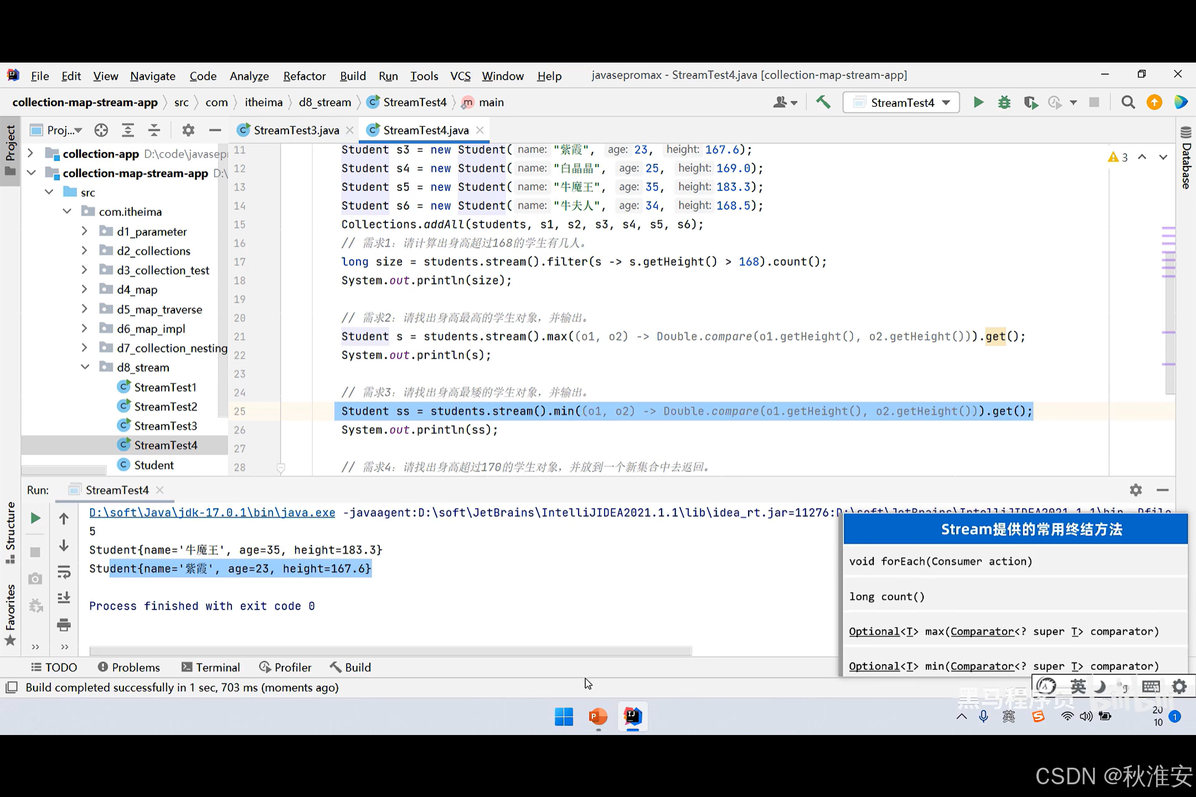Start debugging with the Debug bug icon
The height and width of the screenshot is (797, 1196).
[x=1004, y=102]
